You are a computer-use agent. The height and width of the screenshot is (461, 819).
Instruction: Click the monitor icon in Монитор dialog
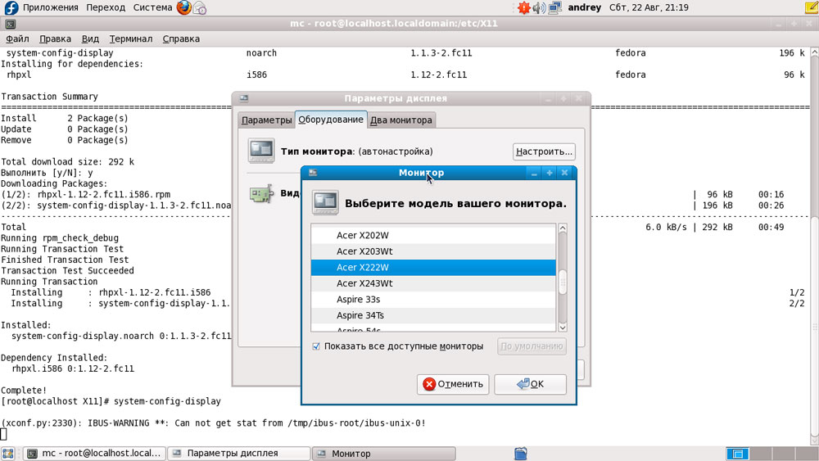[325, 202]
